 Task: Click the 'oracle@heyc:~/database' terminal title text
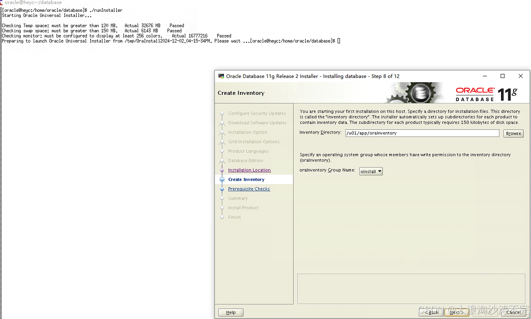click(33, 3)
